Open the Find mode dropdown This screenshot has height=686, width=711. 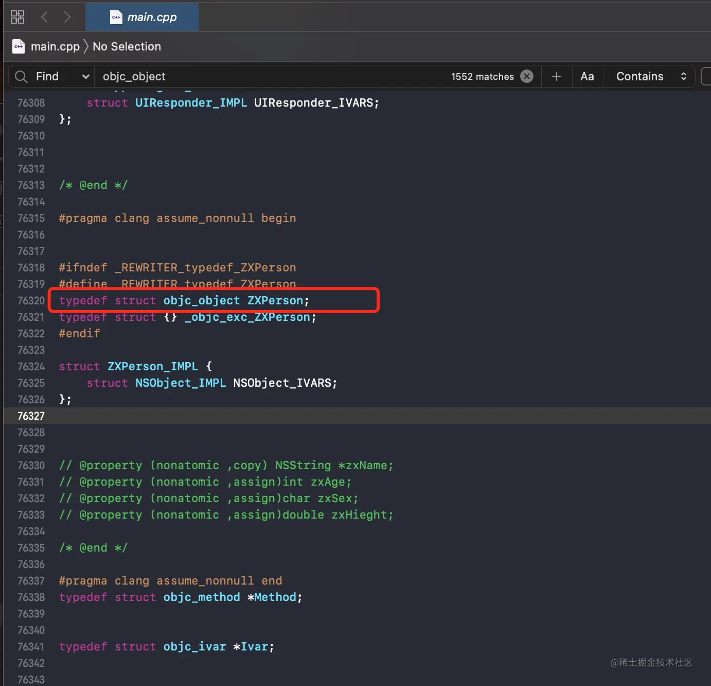(x=63, y=77)
